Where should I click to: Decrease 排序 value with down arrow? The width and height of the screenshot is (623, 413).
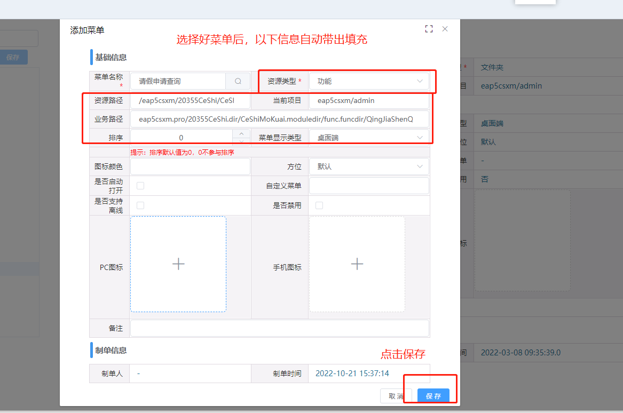coord(241,141)
